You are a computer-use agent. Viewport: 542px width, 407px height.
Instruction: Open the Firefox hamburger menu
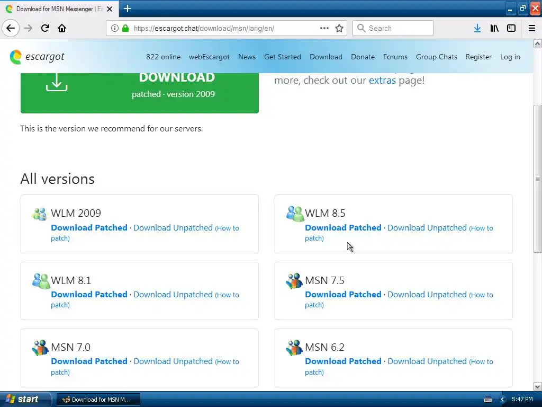532,28
